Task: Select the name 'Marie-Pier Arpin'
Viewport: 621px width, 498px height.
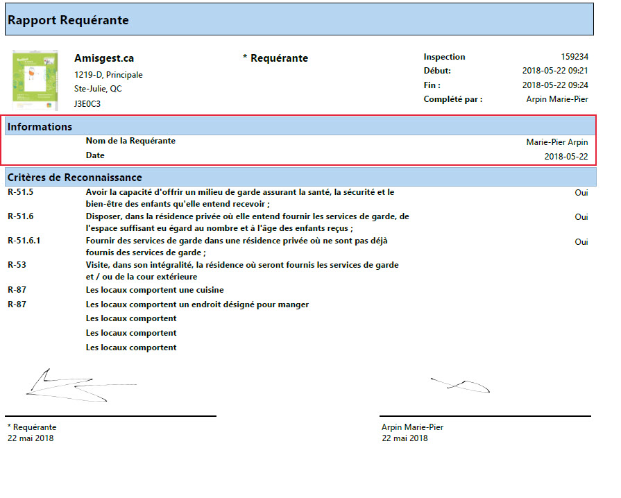Action: click(x=557, y=142)
